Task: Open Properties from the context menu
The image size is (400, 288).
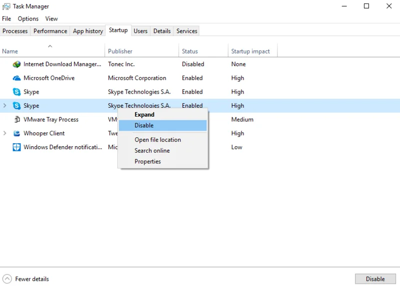Action: coord(163,161)
